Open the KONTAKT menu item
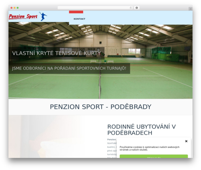This screenshot has width=201, height=170. tap(79, 19)
